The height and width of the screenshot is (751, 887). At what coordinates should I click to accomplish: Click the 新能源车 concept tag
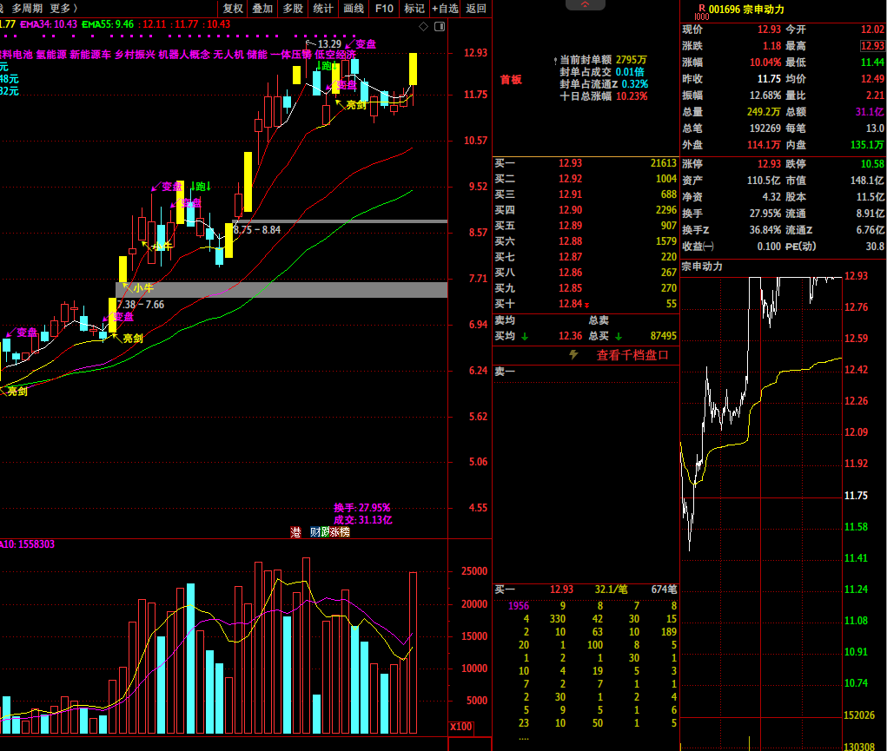pos(90,55)
